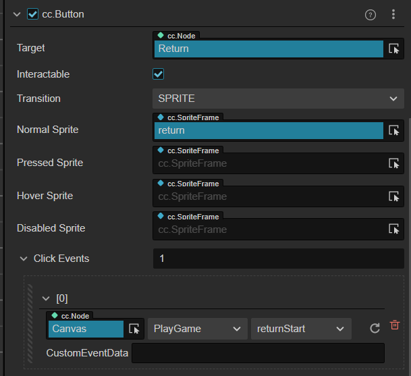
Task: Open the Transition SPRITE dropdown
Action: (x=278, y=99)
